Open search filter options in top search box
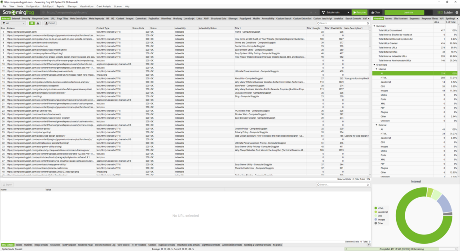Viewport: 460px width, 251px height. coord(368,23)
